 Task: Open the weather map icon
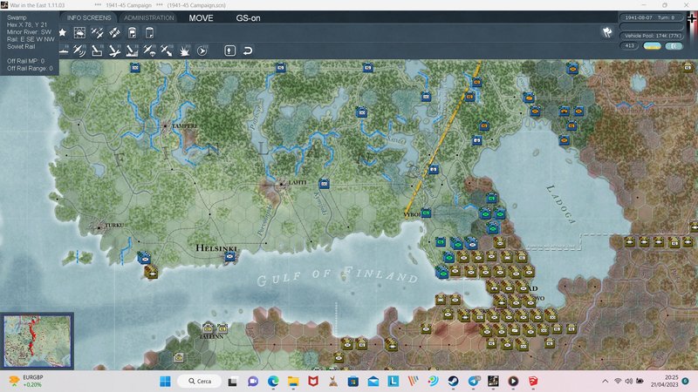pos(79,32)
